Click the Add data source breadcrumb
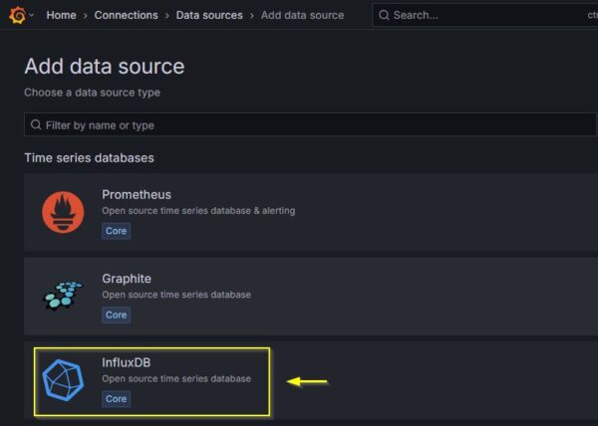This screenshot has height=426, width=598. click(302, 15)
